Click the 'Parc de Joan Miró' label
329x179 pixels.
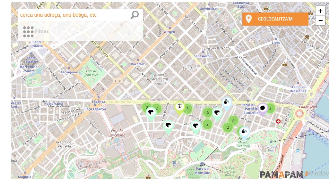pyautogui.click(x=91, y=73)
